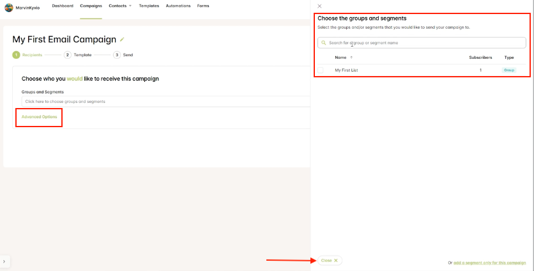Click the step 3 Send circle
This screenshot has width=534, height=271.
coord(117,55)
